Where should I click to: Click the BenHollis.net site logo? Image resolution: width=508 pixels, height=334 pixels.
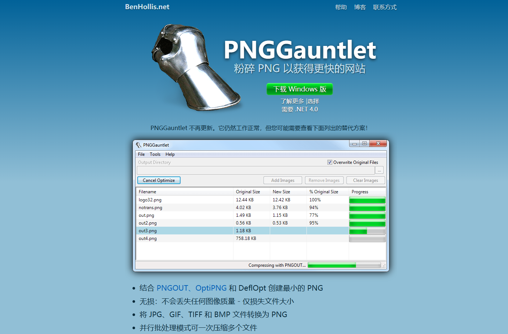pos(147,7)
